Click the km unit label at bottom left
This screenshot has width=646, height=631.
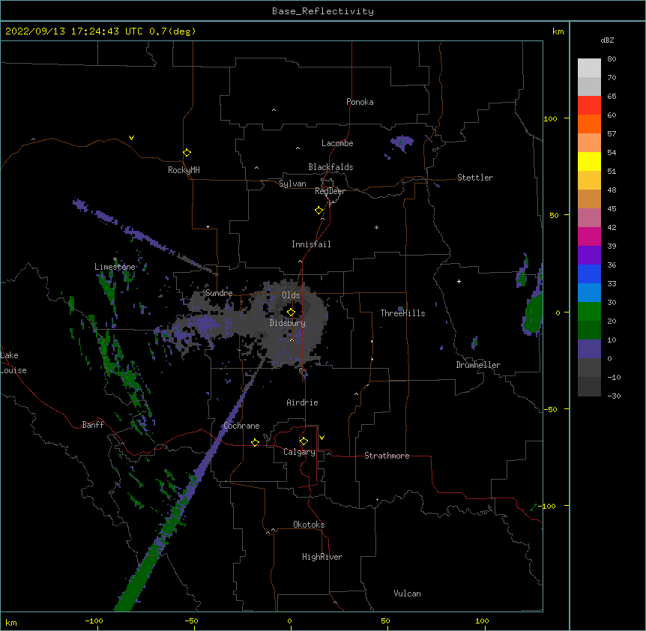[x=11, y=622]
